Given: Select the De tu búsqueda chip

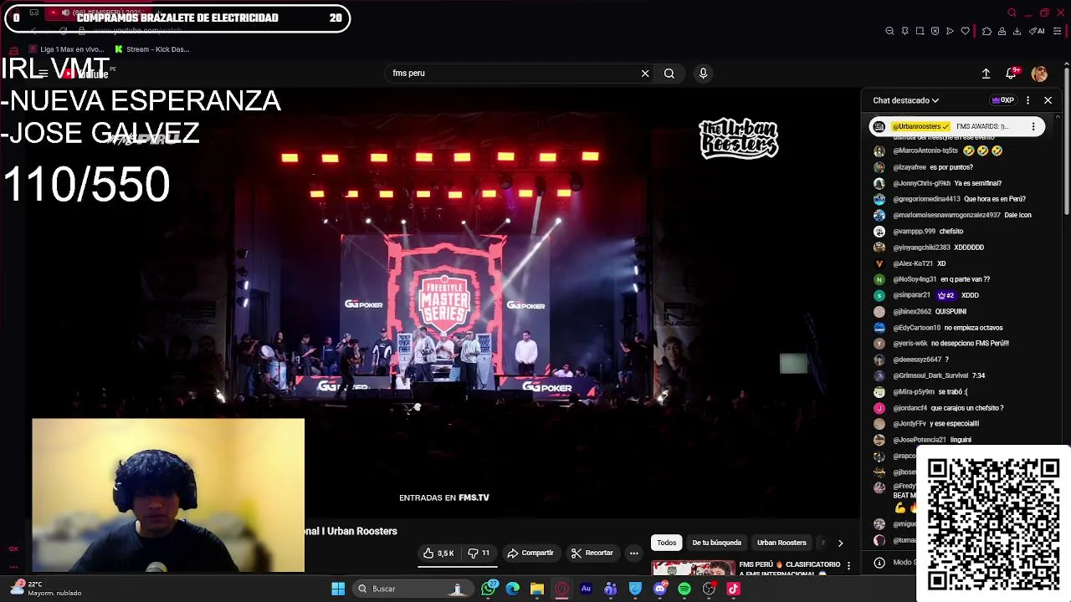Looking at the screenshot, I should click(716, 543).
